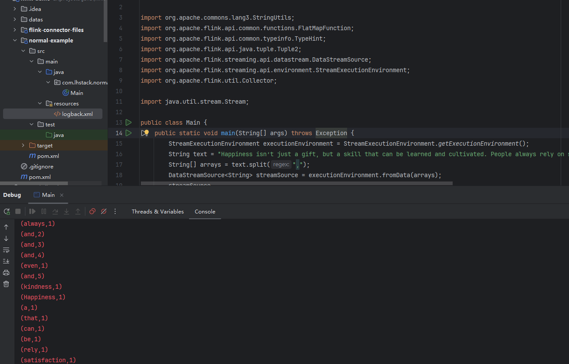Run Main class via line 13 gutter arrow
This screenshot has width=569, height=364.
[x=129, y=122]
